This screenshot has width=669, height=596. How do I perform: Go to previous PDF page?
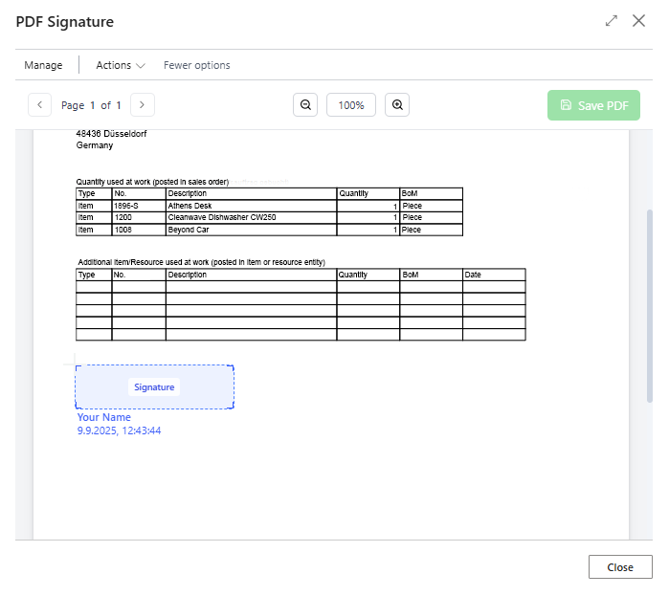[x=40, y=105]
